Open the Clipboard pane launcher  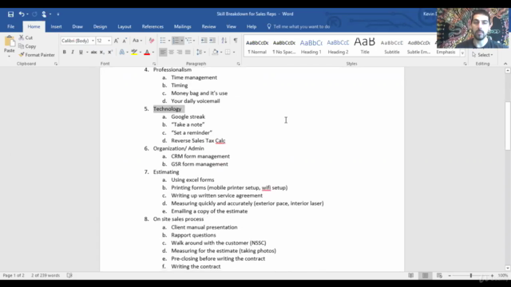[x=56, y=64]
